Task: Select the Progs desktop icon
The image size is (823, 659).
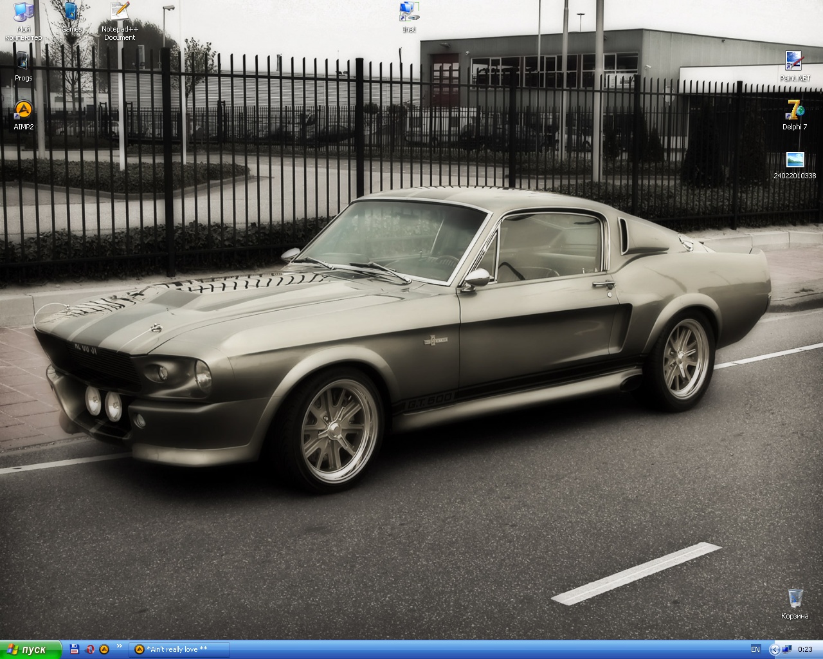Action: tap(23, 62)
